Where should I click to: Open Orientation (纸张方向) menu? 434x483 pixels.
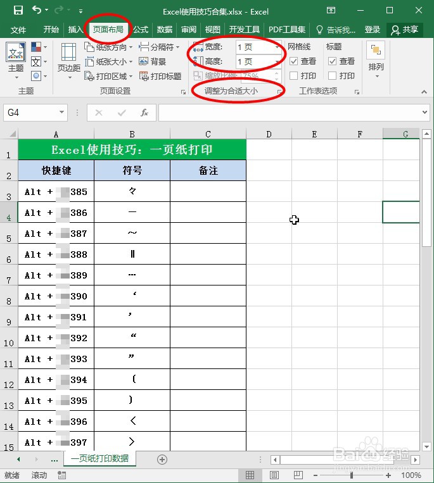click(108, 47)
